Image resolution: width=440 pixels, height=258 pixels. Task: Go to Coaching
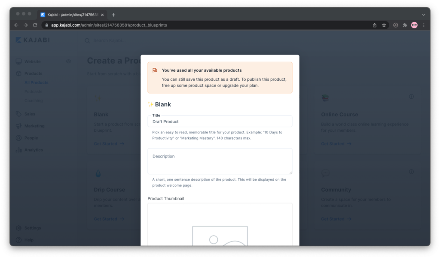(34, 100)
